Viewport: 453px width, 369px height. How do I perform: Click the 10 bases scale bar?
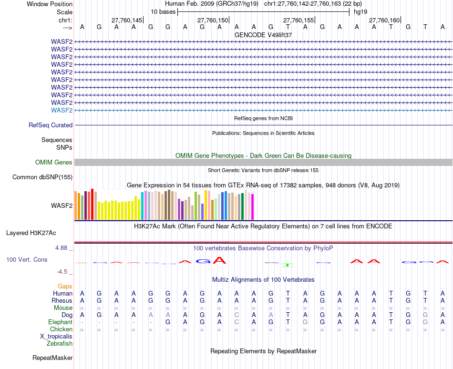tap(264, 12)
